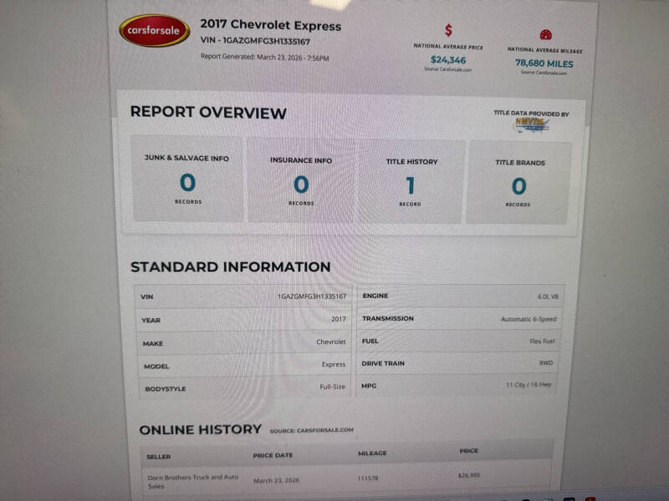669x501 pixels.
Task: Click the $26,995 price cell
Action: [x=469, y=475]
